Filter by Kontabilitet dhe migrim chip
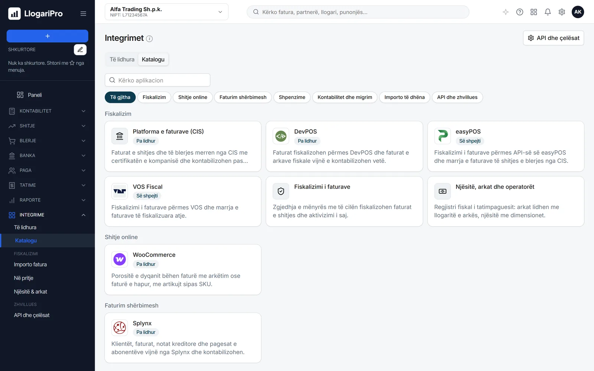 (345, 97)
